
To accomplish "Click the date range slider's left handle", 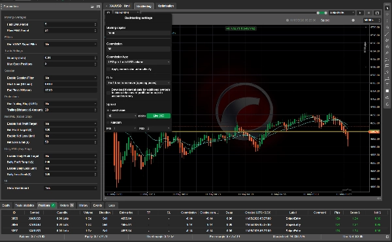I will point(318,13).
